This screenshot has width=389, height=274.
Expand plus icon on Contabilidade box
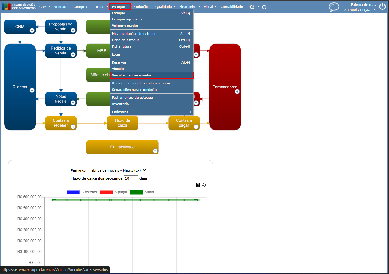pyautogui.click(x=155, y=151)
